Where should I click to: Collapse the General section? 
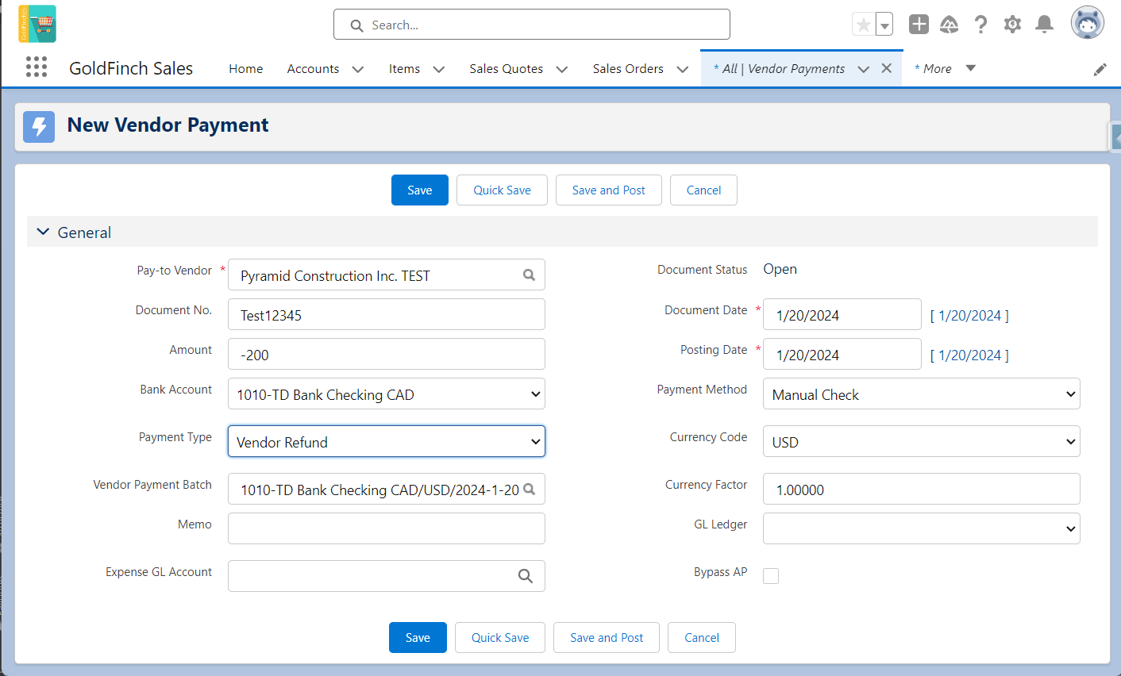(x=44, y=232)
